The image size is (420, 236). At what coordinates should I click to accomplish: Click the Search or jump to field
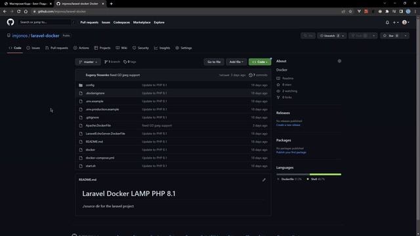tap(45, 22)
